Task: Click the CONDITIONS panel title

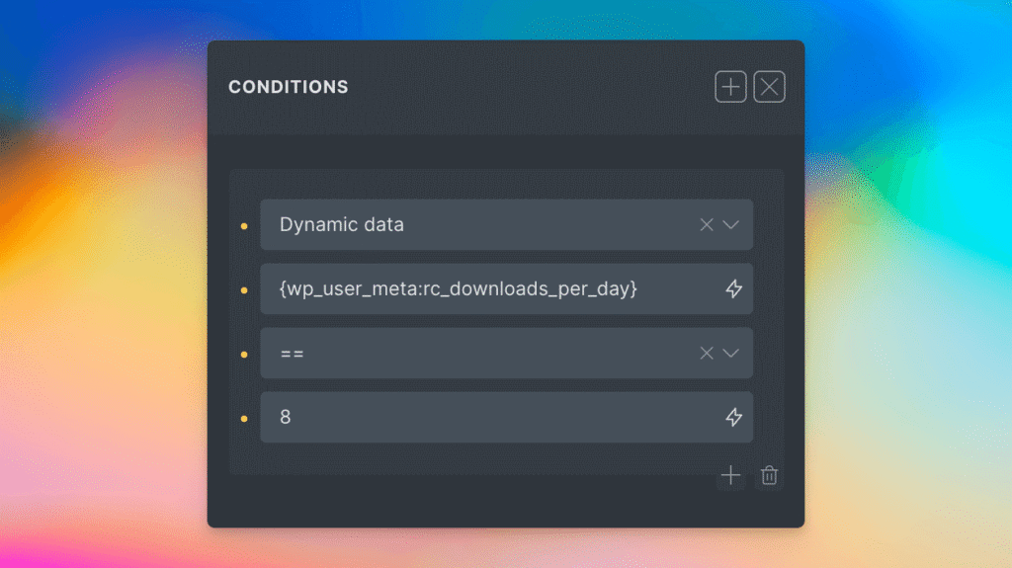Action: pos(288,87)
